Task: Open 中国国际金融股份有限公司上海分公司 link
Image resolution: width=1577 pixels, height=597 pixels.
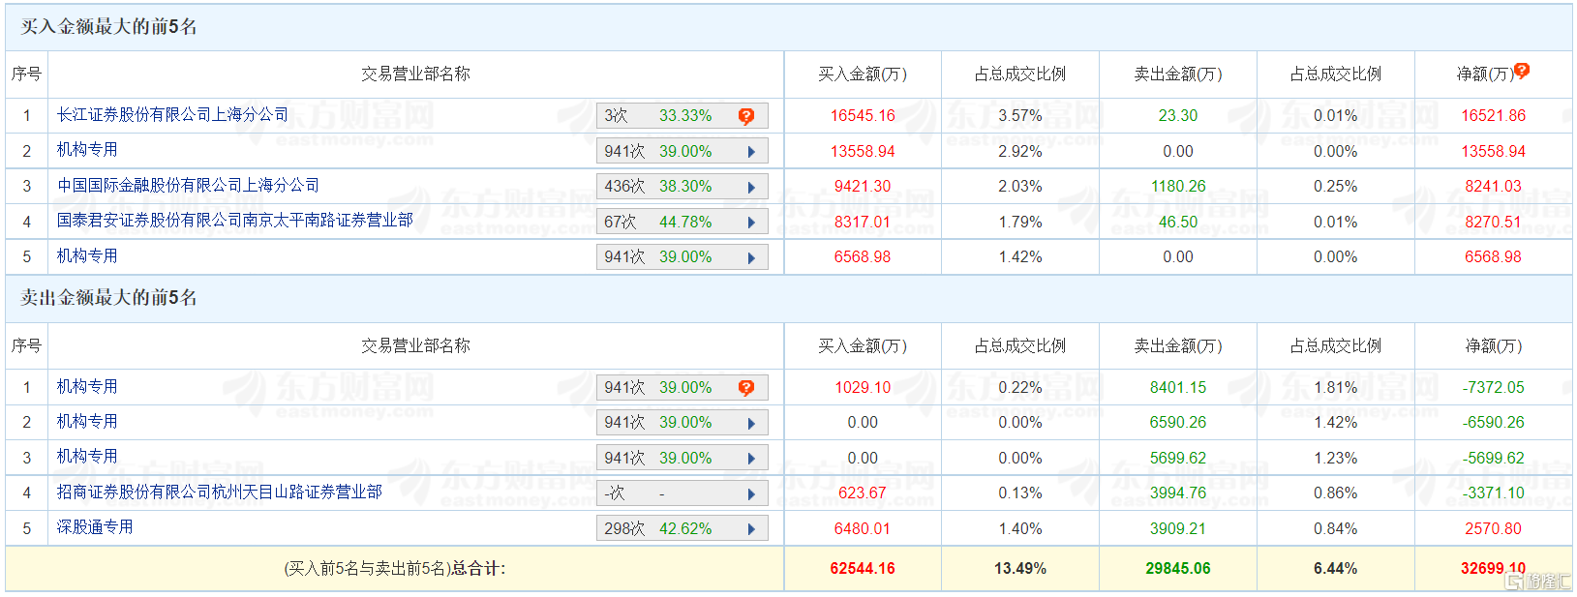Action: coord(188,186)
